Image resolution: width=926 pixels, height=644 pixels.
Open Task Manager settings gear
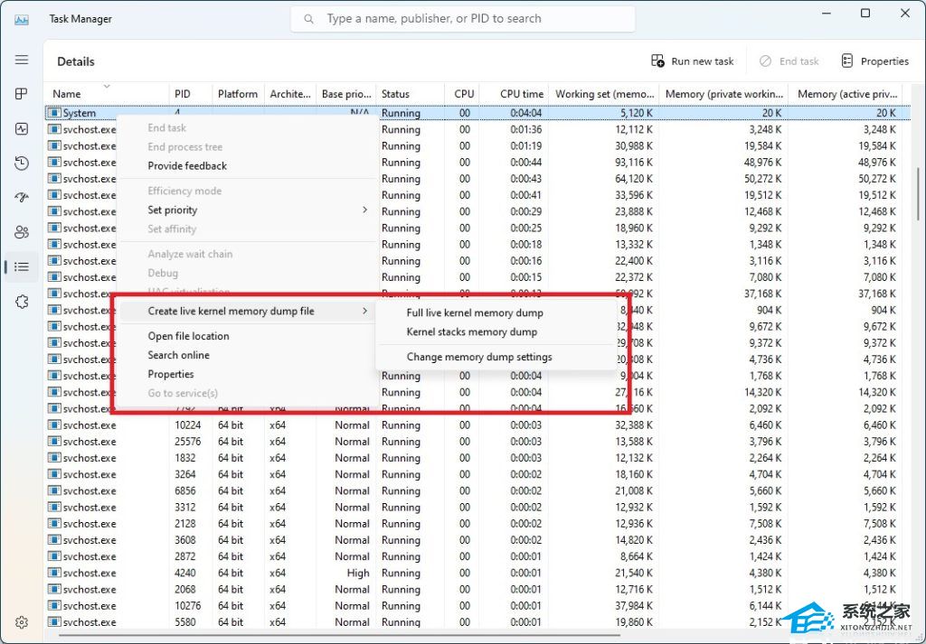[22, 622]
